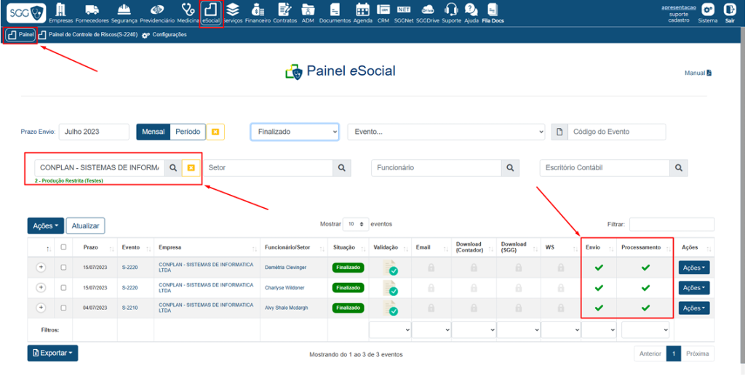Image resolution: width=745 pixels, height=376 pixels.
Task: Click the Setor search magnifier button
Action: 342,167
